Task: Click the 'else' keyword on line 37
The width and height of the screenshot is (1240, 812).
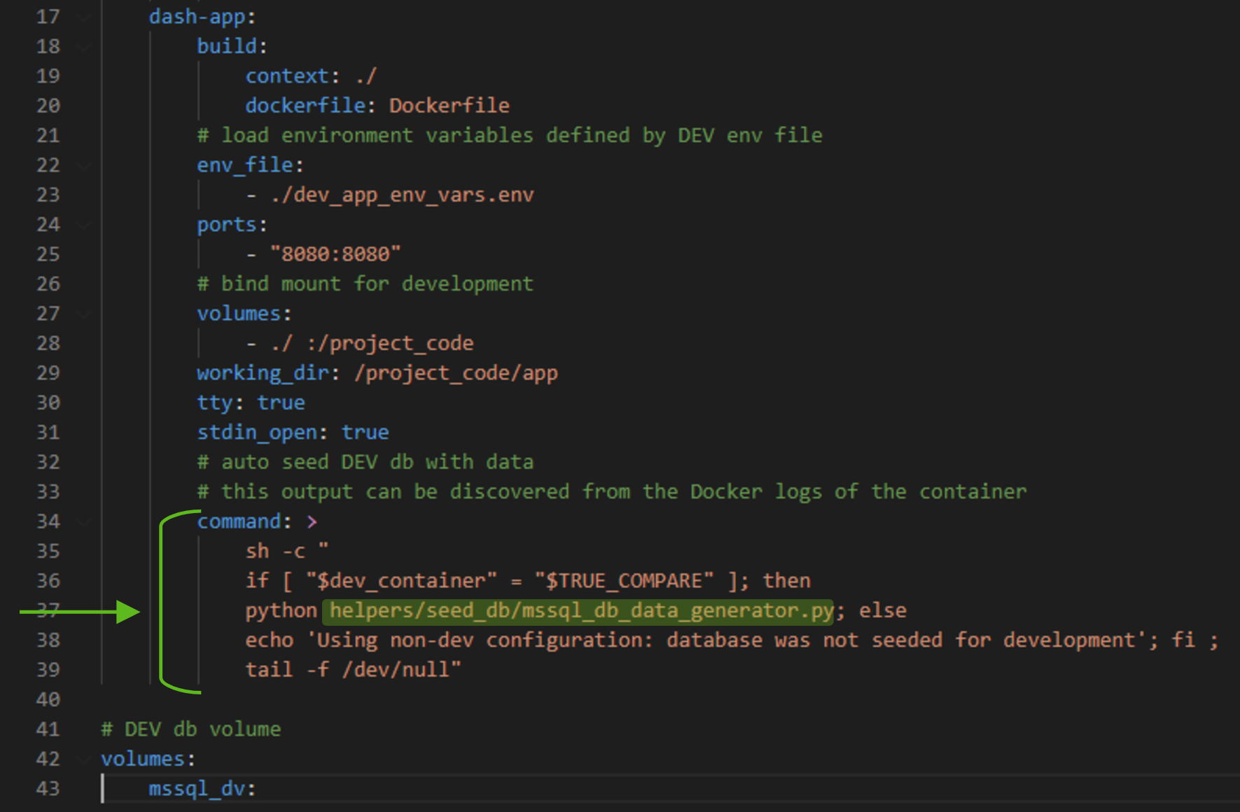Action: [883, 611]
